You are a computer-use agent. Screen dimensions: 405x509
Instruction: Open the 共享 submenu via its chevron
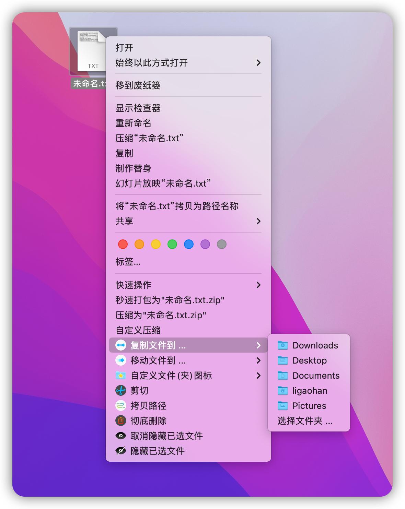pyautogui.click(x=259, y=222)
